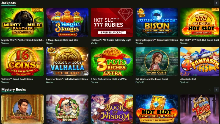The height and width of the screenshot is (124, 220).
Task: Open Hot Slot 777 Rubies game tile
Action: tap(112, 22)
